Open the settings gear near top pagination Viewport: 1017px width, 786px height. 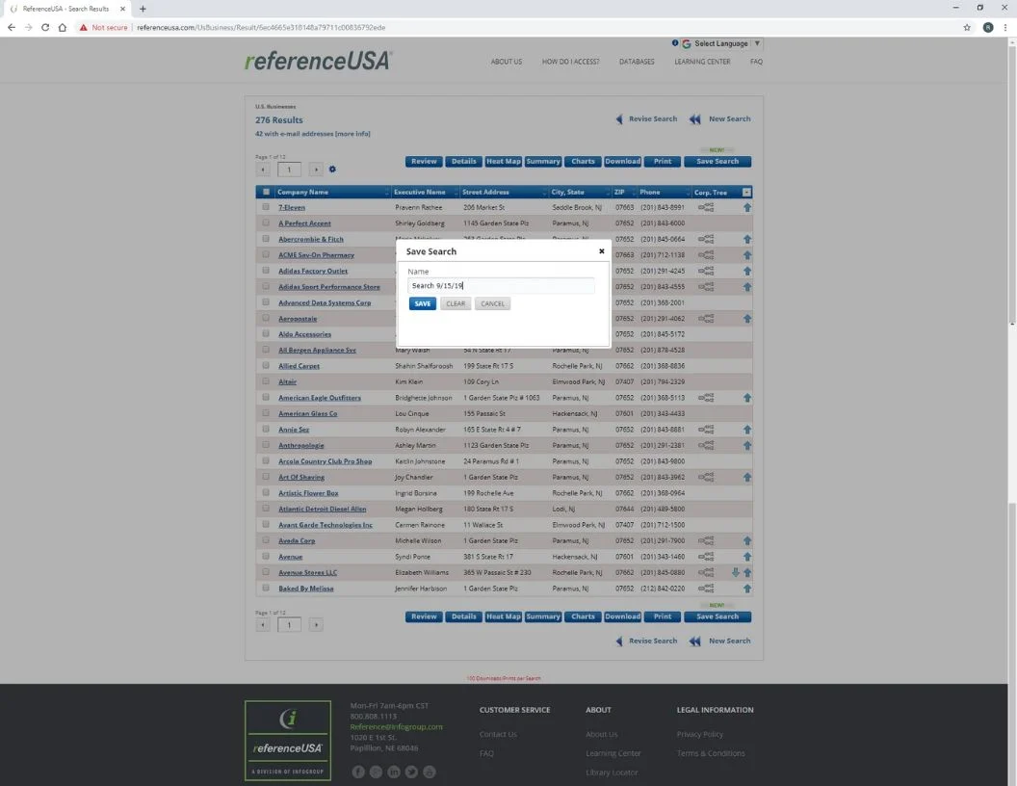pos(332,170)
